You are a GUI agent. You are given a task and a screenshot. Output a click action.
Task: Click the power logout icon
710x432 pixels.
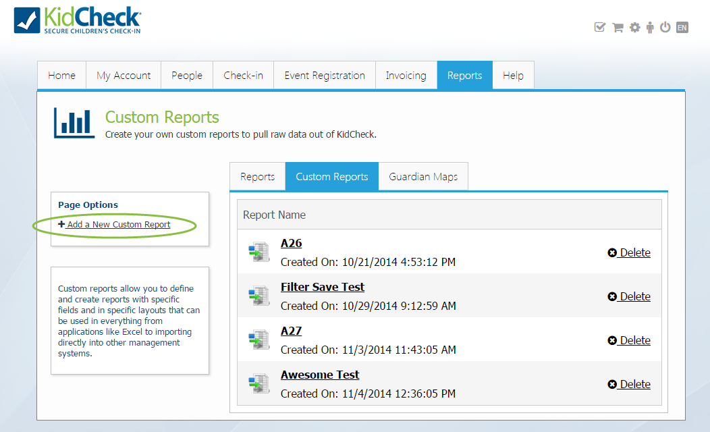click(665, 27)
